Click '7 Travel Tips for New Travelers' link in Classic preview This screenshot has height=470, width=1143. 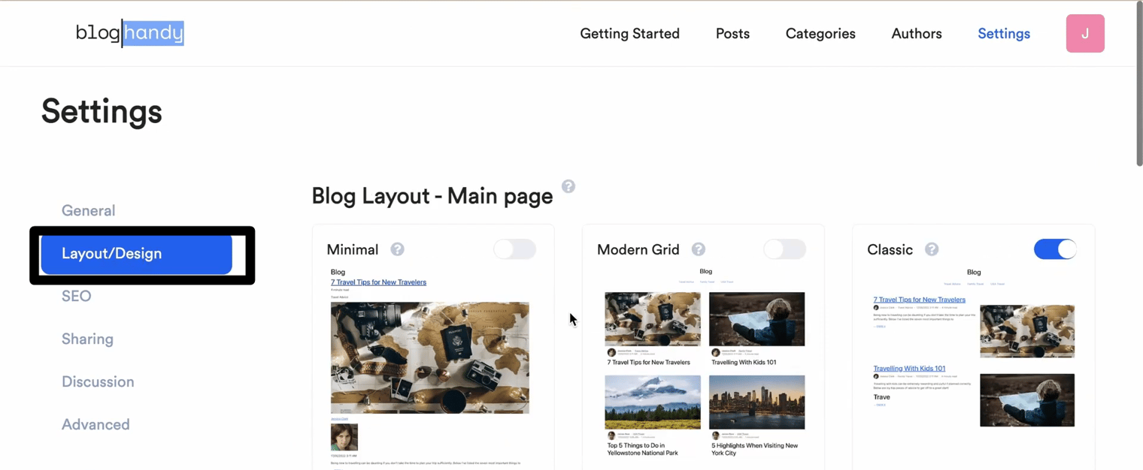919,300
